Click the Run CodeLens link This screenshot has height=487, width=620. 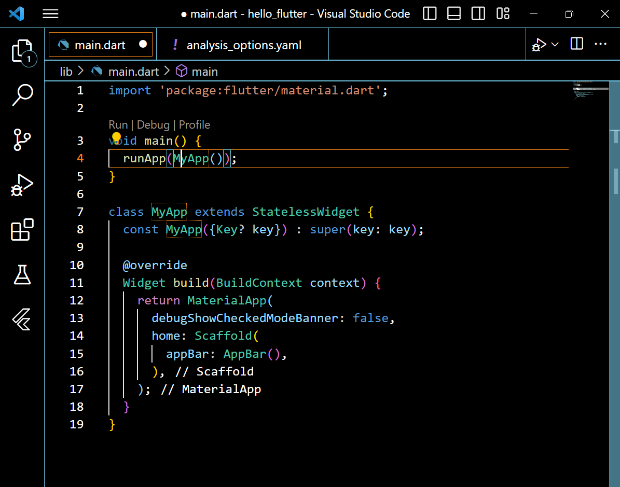[x=118, y=125]
